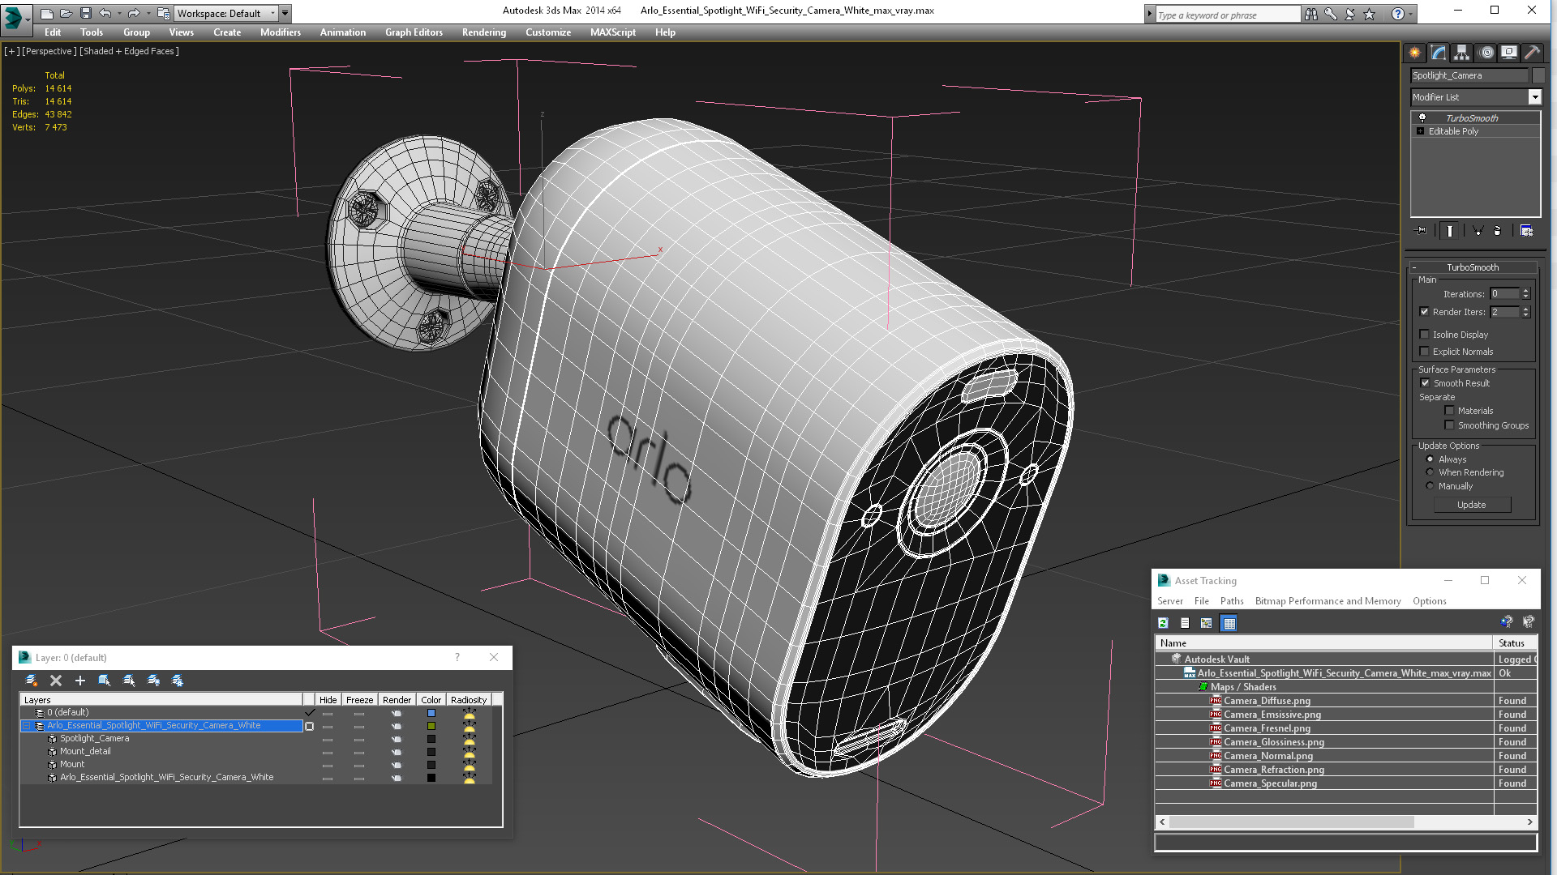Click Freeze/Unfreeze All Layers icon in Layer dialog
The height and width of the screenshot is (875, 1557).
[178, 681]
